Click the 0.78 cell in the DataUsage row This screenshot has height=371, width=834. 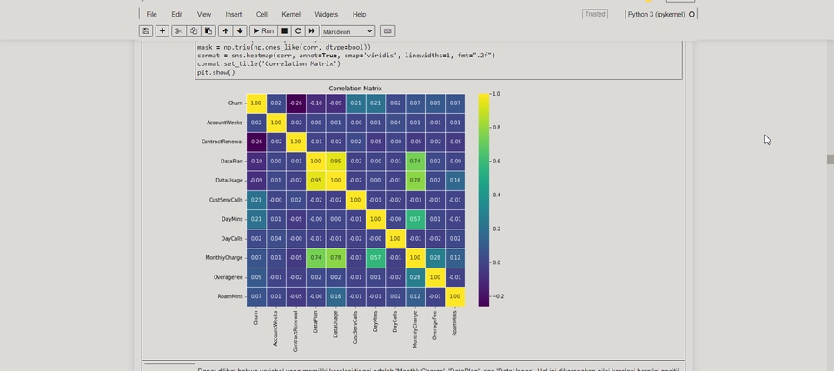point(415,181)
